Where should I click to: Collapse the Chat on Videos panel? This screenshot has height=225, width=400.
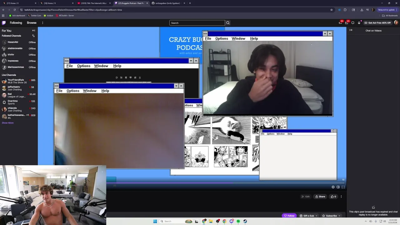(351, 30)
